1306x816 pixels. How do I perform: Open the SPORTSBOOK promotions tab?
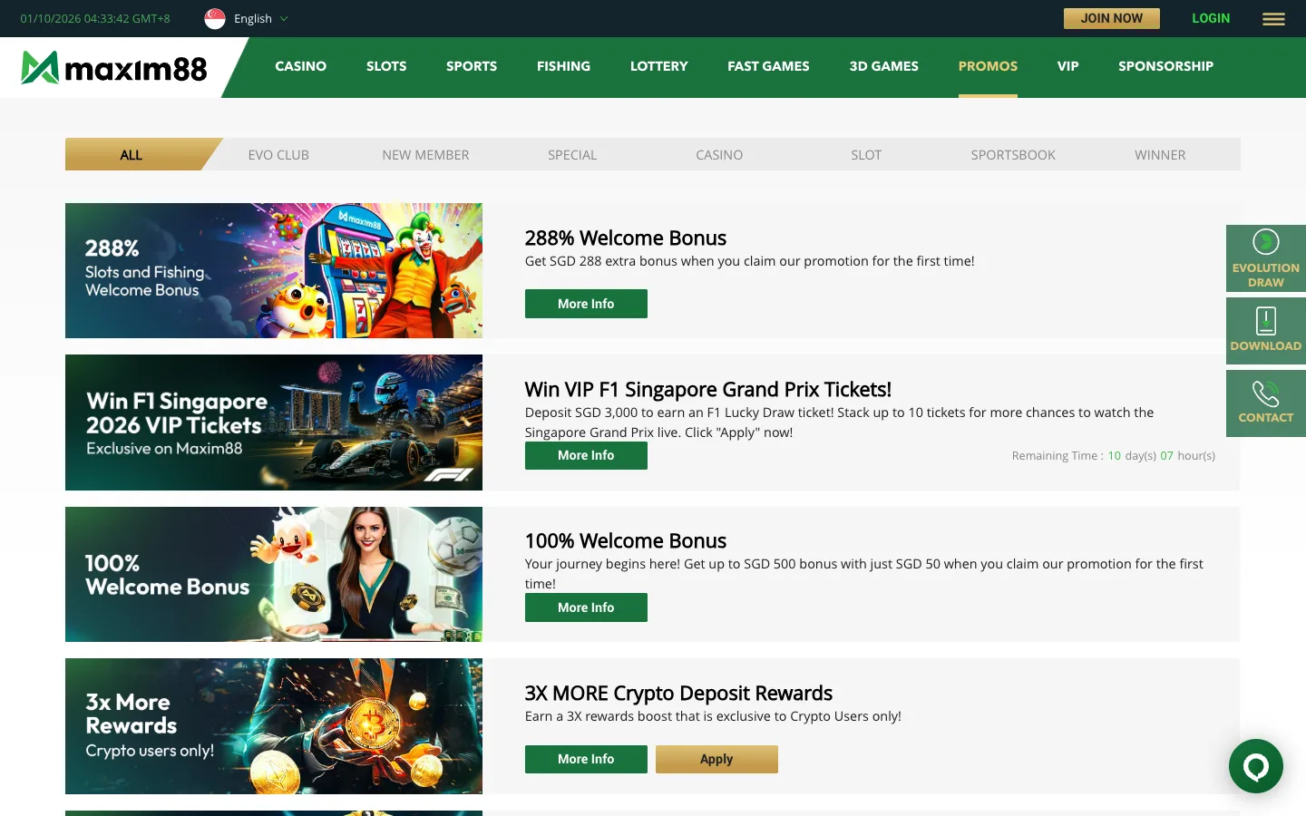coord(1013,155)
